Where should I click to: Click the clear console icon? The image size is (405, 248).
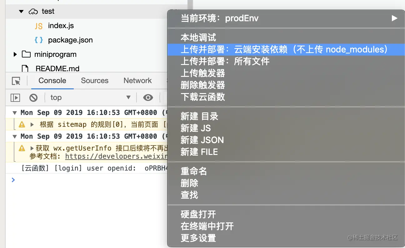click(x=33, y=98)
